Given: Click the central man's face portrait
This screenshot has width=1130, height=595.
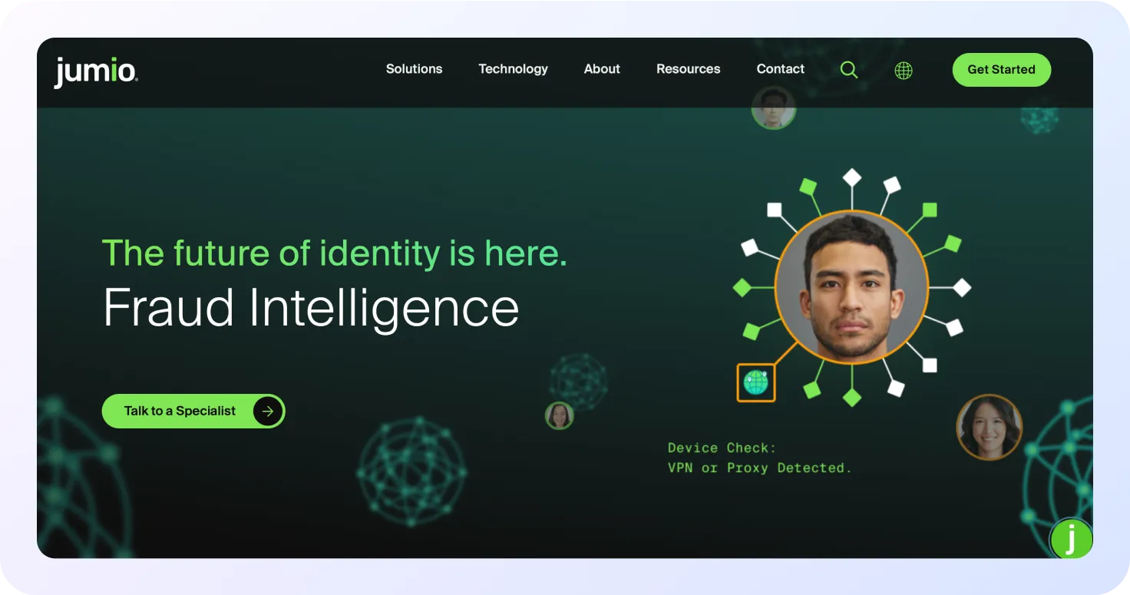Looking at the screenshot, I should (x=851, y=287).
